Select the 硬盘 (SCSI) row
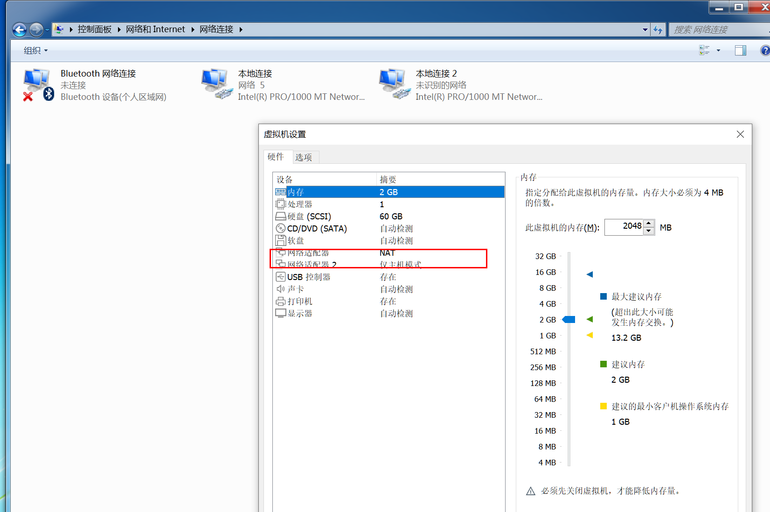The height and width of the screenshot is (512, 770). click(389, 216)
